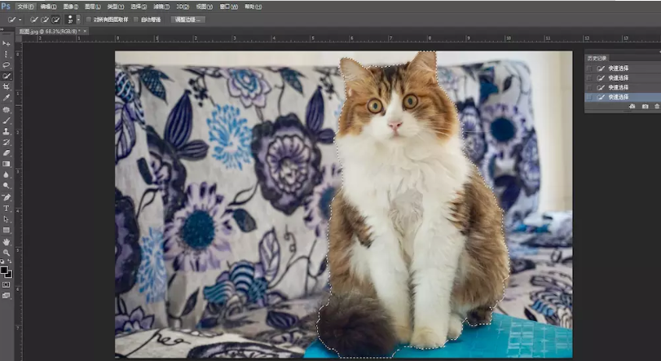Enable the 对所有图层取样 checkbox
The image size is (661, 361).
click(x=89, y=19)
